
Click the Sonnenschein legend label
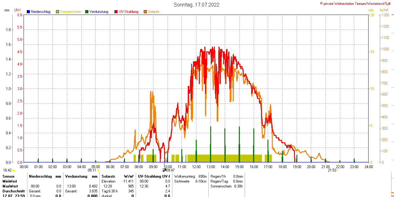click(x=71, y=12)
